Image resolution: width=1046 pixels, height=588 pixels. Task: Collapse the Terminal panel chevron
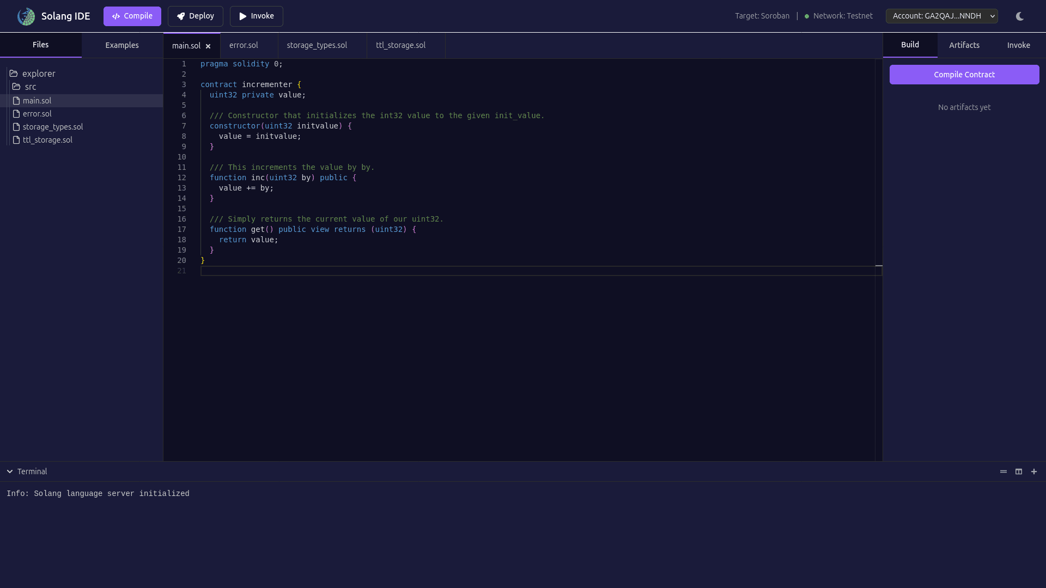coord(10,471)
